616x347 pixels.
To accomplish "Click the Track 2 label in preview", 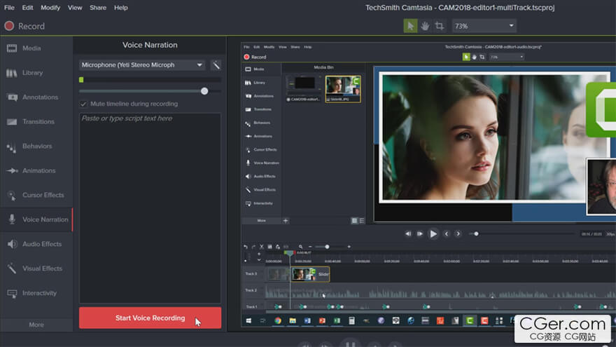I will [x=251, y=290].
